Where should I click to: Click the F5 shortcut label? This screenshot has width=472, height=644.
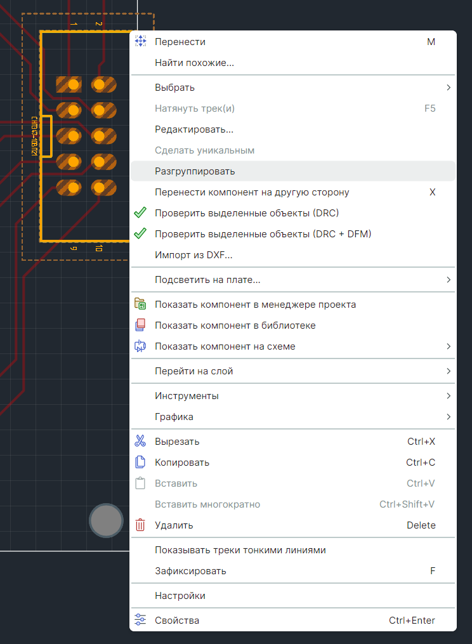point(429,108)
